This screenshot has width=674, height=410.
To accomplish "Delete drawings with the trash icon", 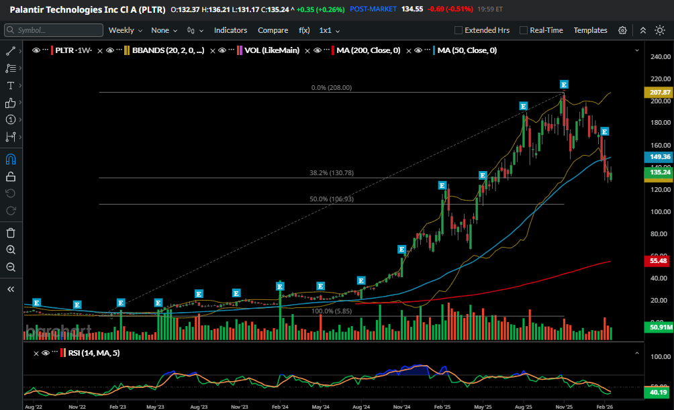I will tap(10, 233).
